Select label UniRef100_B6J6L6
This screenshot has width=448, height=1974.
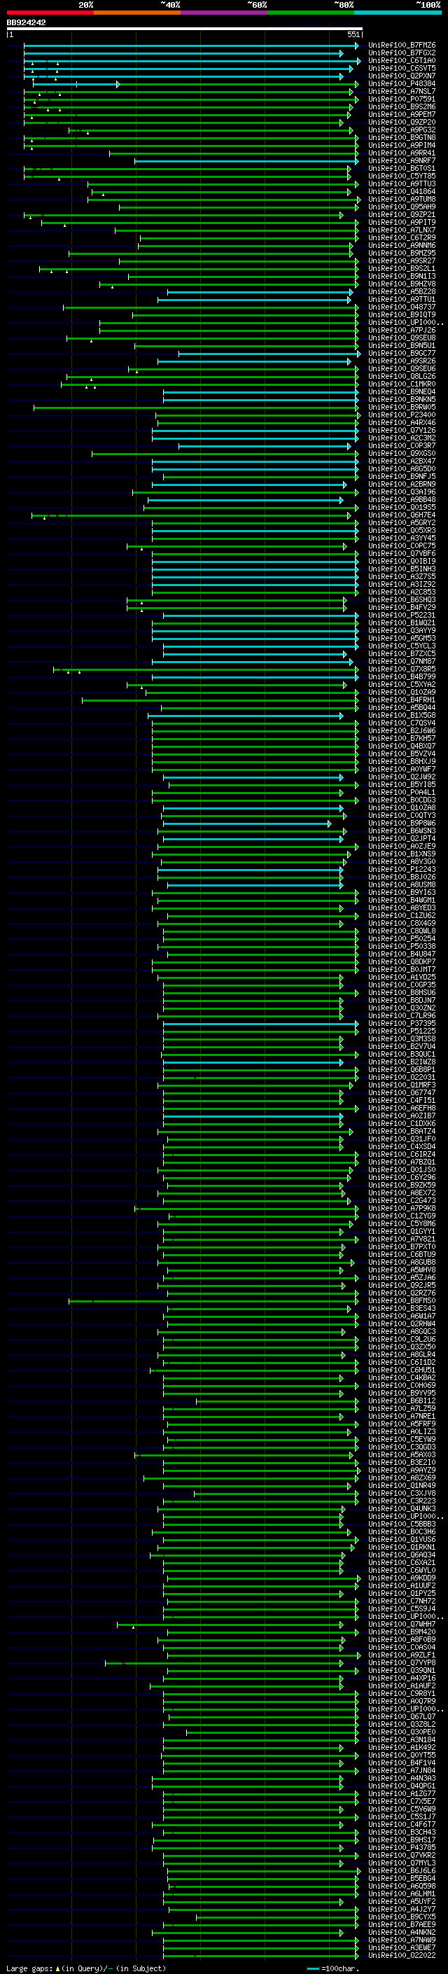tap(402, 1870)
